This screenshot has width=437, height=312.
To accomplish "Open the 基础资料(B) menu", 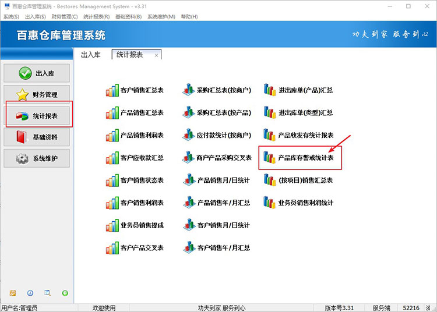I will pyautogui.click(x=129, y=17).
